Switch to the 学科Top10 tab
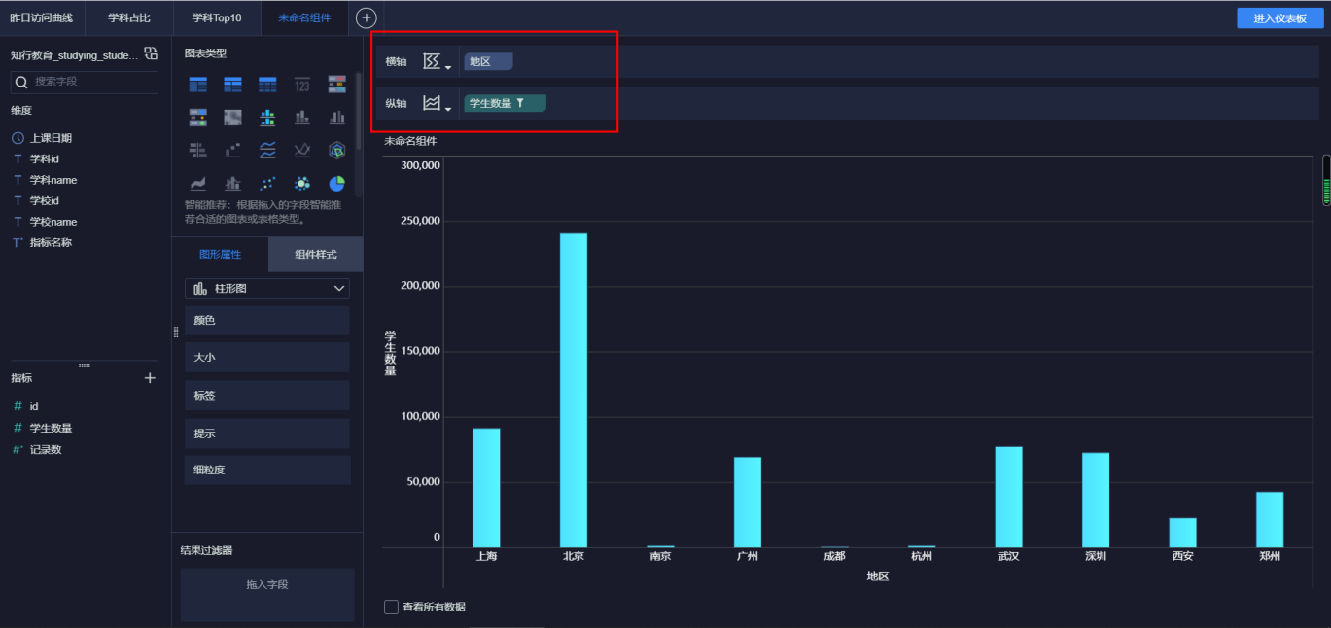This screenshot has width=1331, height=628. 217,17
